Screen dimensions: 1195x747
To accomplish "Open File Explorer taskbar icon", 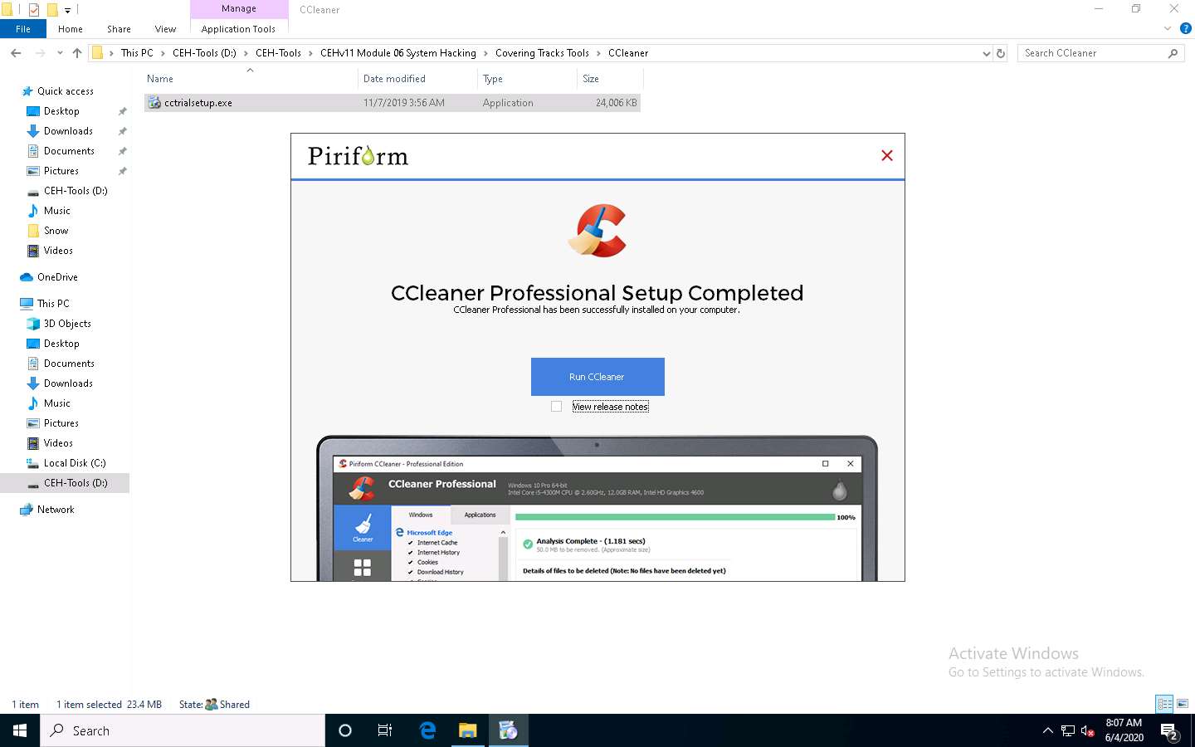I will [x=468, y=730].
